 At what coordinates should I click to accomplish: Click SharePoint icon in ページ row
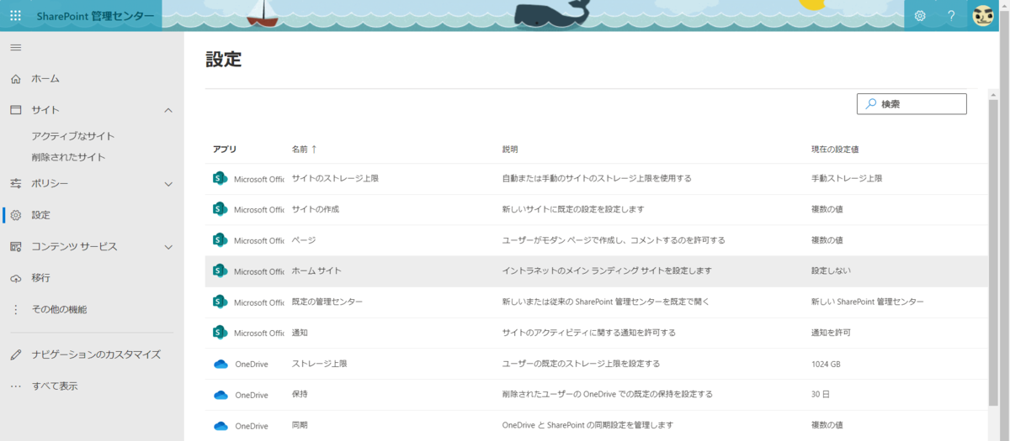tap(220, 240)
